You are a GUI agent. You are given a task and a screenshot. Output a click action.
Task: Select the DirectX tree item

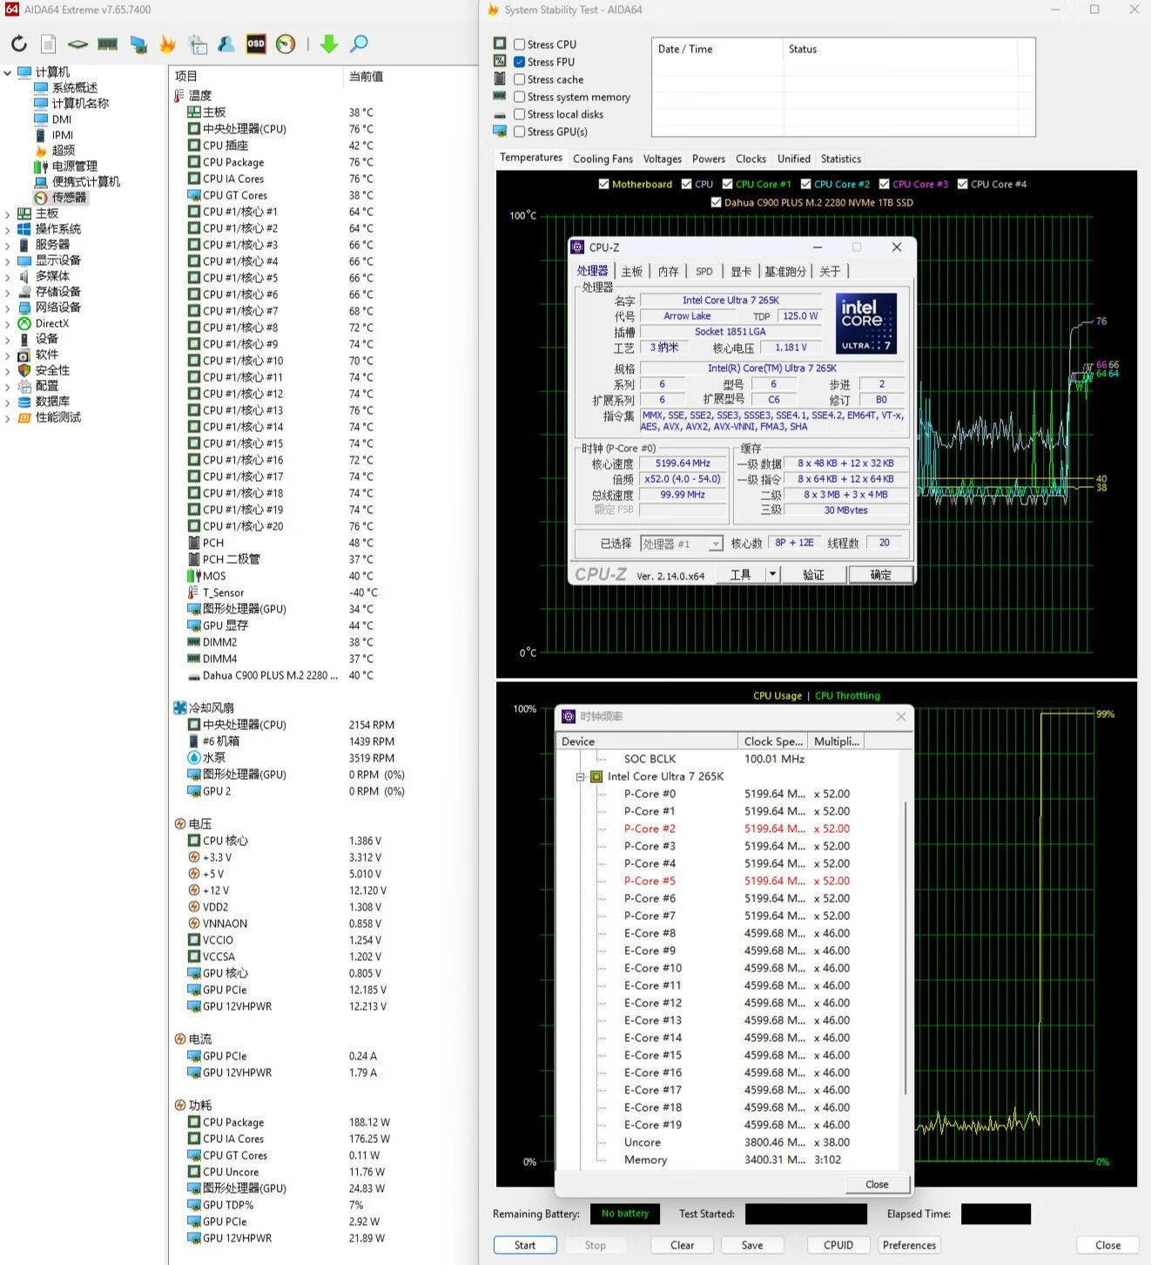(x=44, y=323)
